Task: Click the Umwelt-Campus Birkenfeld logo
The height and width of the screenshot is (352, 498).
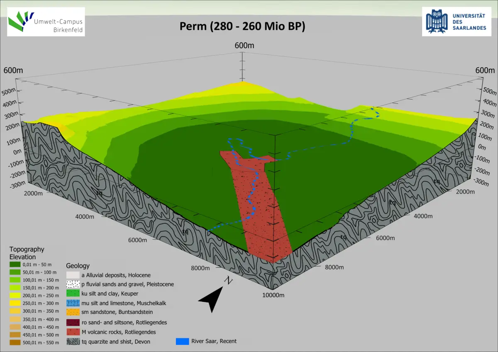Action: [x=46, y=22]
